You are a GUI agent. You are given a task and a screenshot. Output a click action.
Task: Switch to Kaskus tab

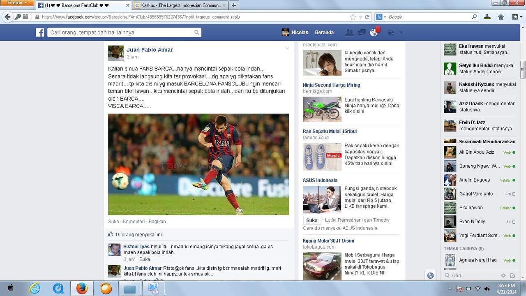[x=180, y=5]
